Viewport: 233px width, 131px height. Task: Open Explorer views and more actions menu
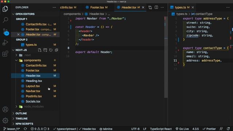pyautogui.click(x=54, y=7)
